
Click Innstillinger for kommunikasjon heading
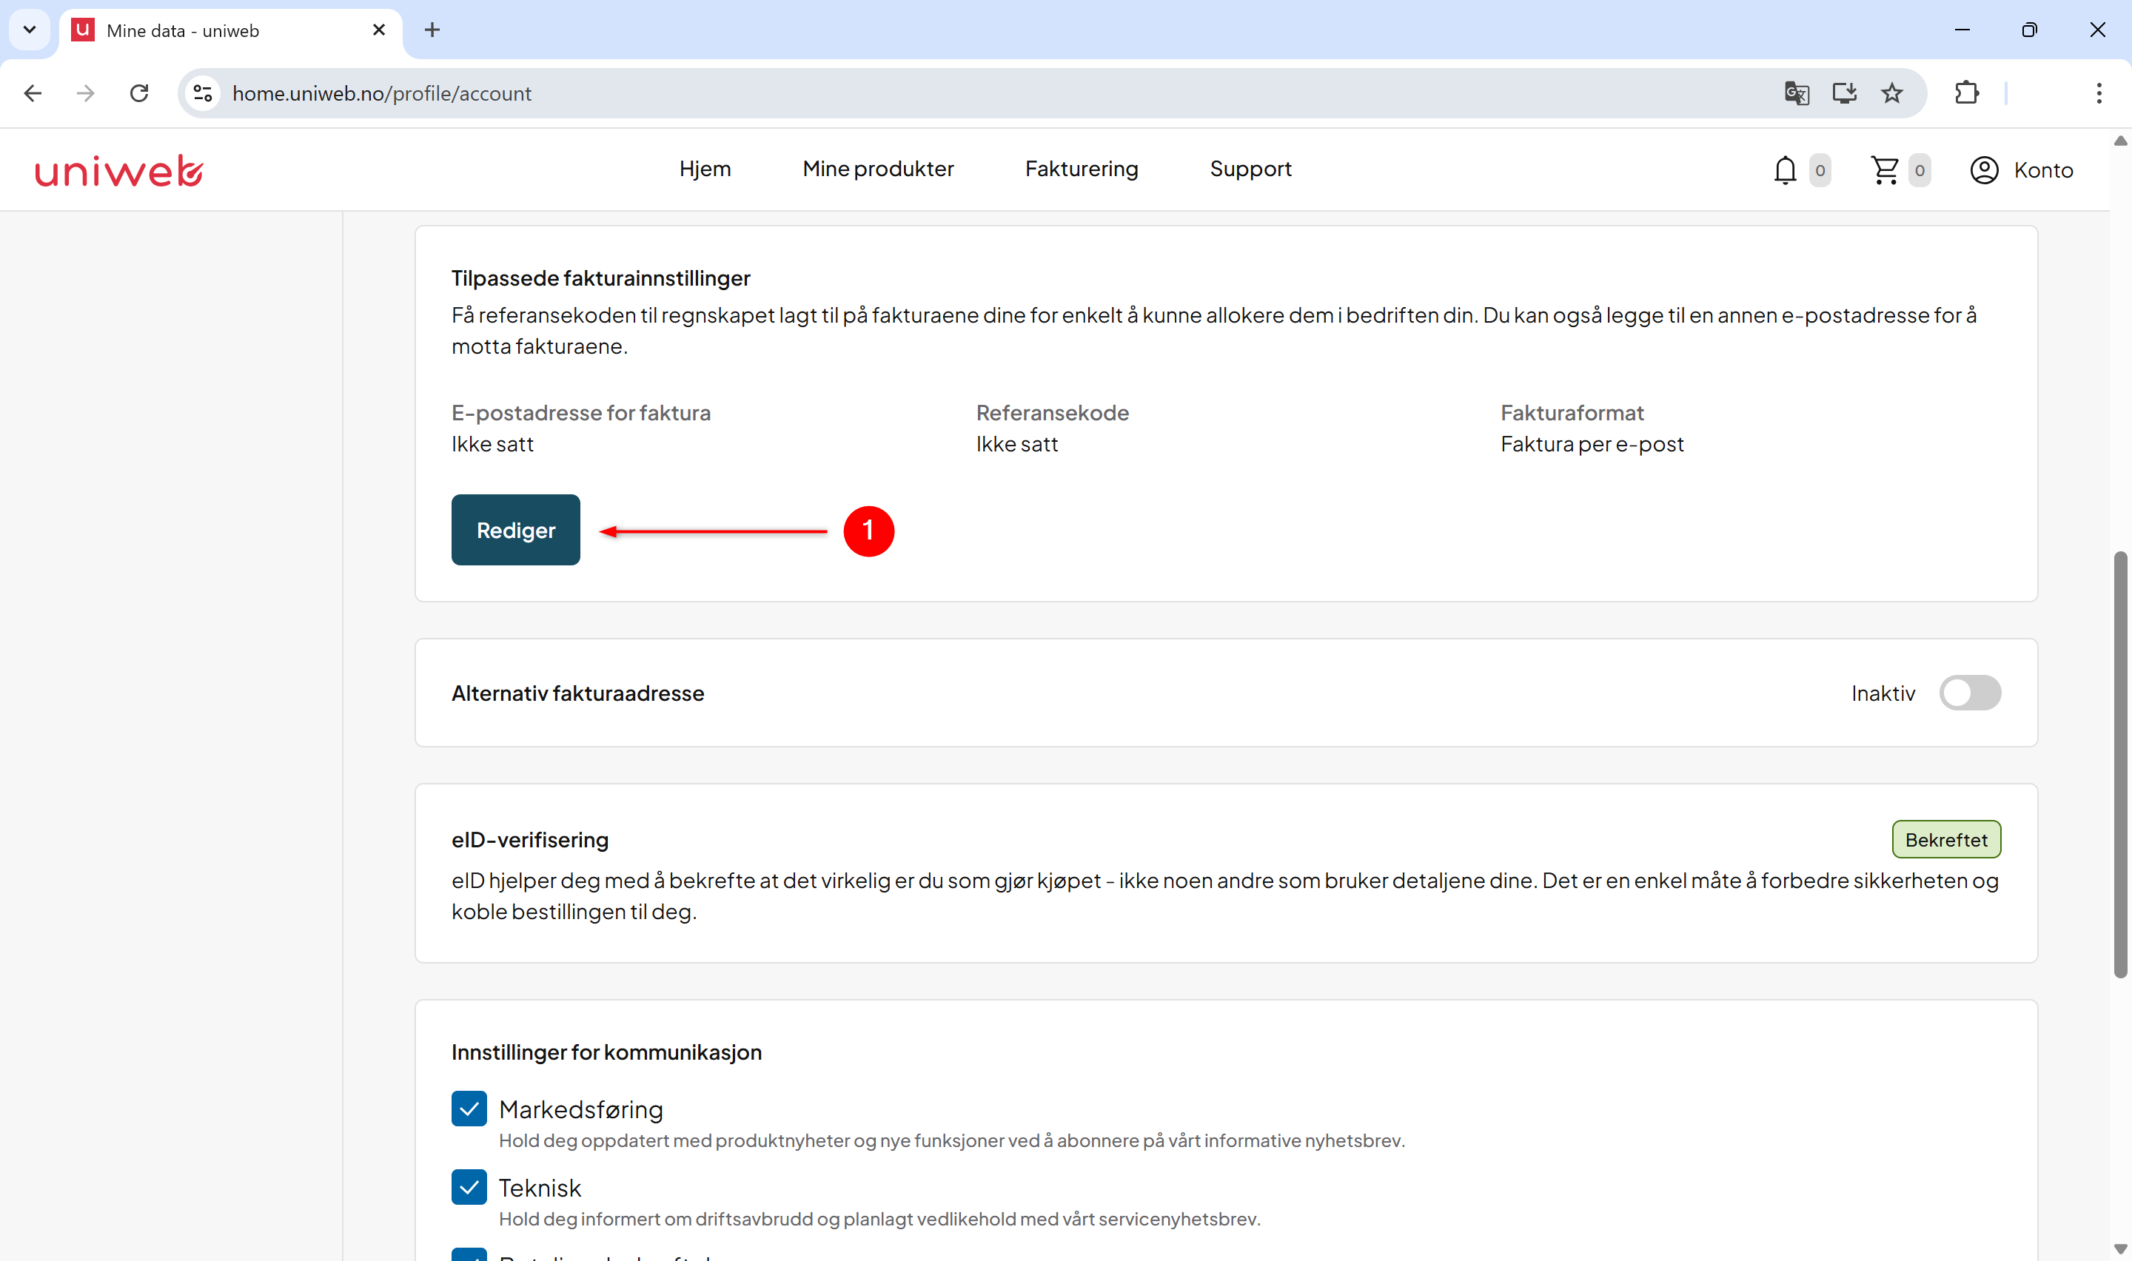[606, 1052]
